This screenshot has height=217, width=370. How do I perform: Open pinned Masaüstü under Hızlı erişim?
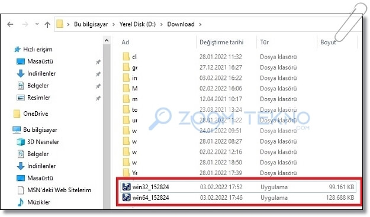pyautogui.click(x=40, y=61)
